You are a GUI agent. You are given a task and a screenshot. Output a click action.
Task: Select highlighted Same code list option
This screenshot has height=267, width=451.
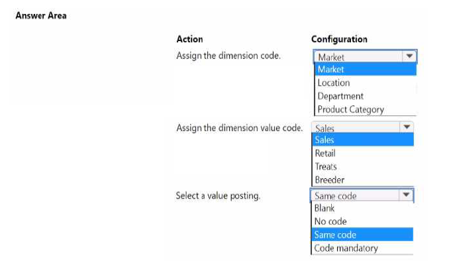point(362,235)
